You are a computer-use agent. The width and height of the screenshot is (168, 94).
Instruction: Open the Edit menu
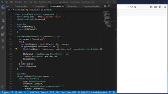click(12, 2)
